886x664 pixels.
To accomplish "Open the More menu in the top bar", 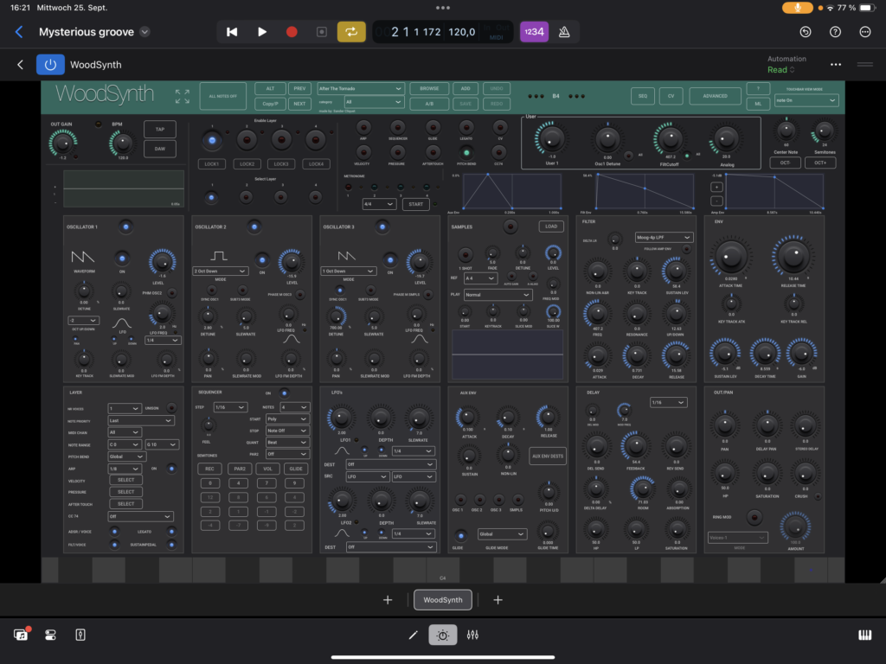I will (x=865, y=32).
